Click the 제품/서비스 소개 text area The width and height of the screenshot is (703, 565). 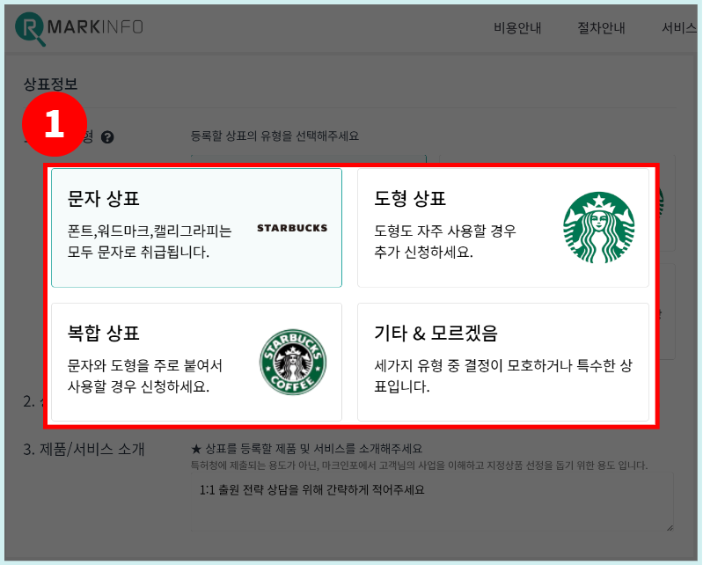432,502
